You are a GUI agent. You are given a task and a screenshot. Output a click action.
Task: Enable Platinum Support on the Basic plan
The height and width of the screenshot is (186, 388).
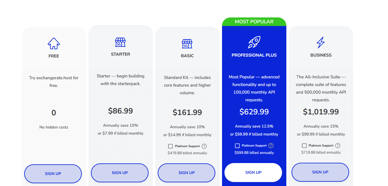click(x=171, y=146)
